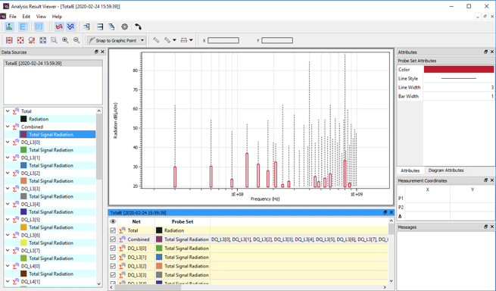Screen dimensions: 496x291
Task: Toggle the red waveform curve icon
Action: [59, 27]
